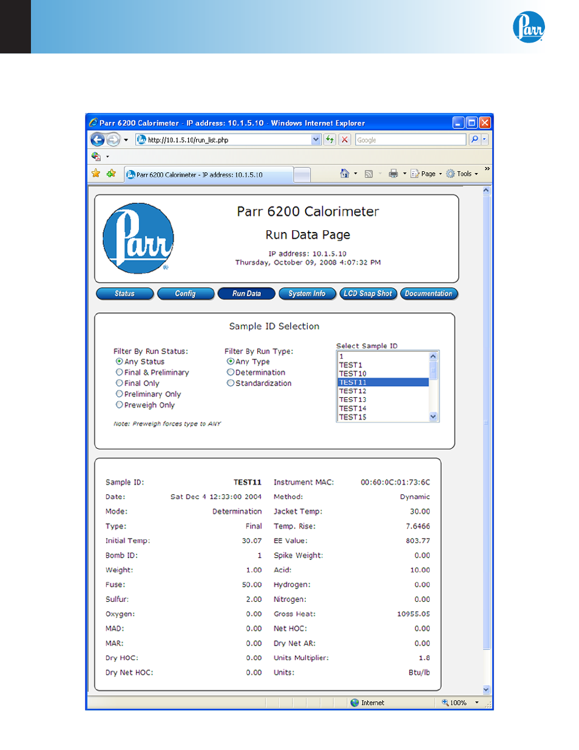579x750 pixels.
Task: Go to the Run Data page
Action: click(x=246, y=294)
